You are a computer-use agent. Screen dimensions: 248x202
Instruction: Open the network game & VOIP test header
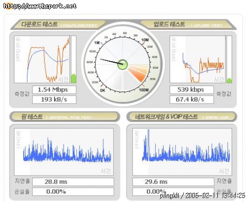tap(182, 117)
